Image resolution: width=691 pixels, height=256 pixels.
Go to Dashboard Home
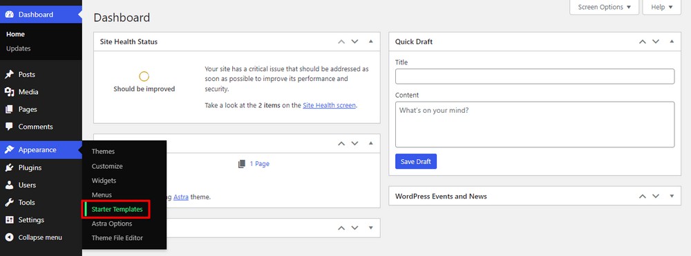pos(15,34)
